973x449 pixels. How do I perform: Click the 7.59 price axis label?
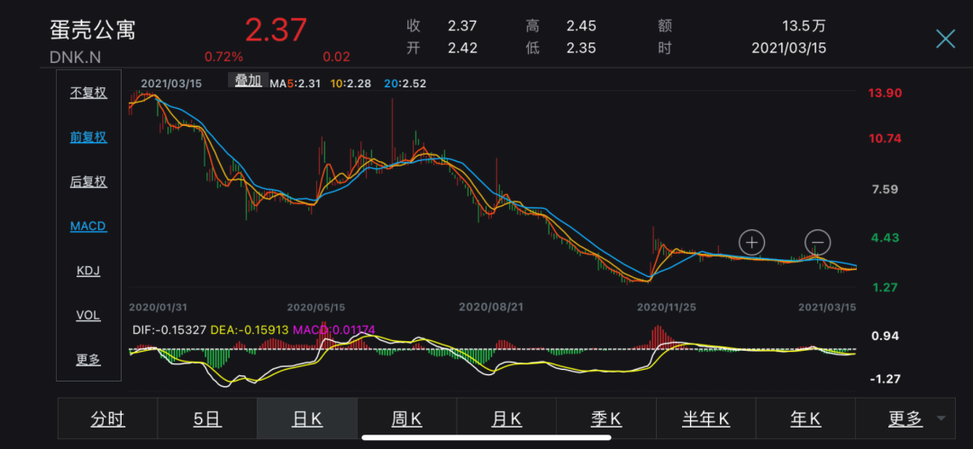[886, 190]
